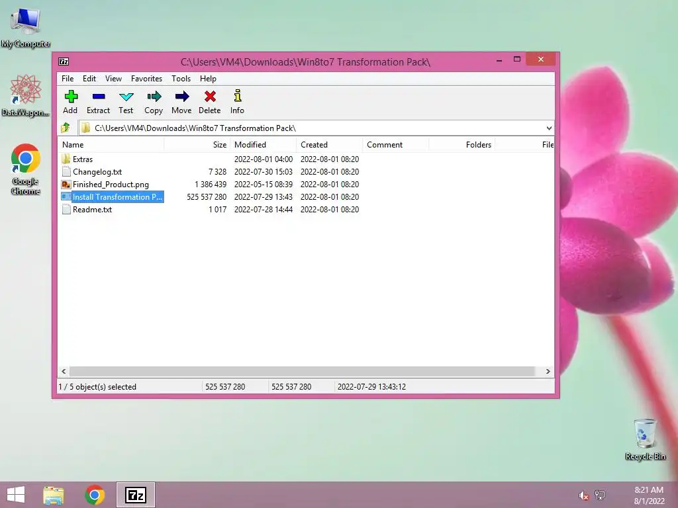Select the Changelog.txt file name
Image resolution: width=678 pixels, height=508 pixels.
97,171
